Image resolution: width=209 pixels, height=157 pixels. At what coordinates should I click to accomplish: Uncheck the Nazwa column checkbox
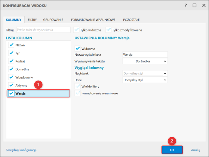(11, 45)
